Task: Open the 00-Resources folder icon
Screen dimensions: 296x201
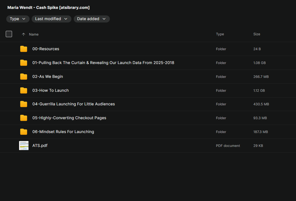Action: [24, 49]
